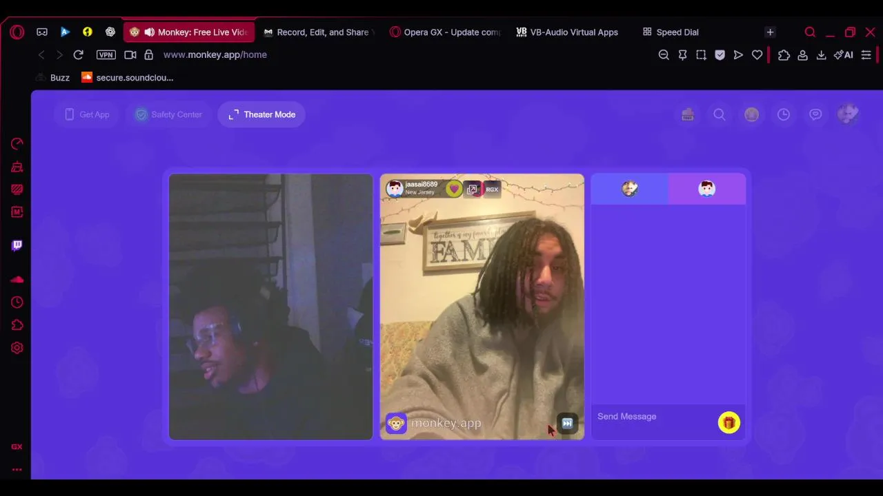Open the AI assistant button
This screenshot has height=496, width=883.
(843, 54)
